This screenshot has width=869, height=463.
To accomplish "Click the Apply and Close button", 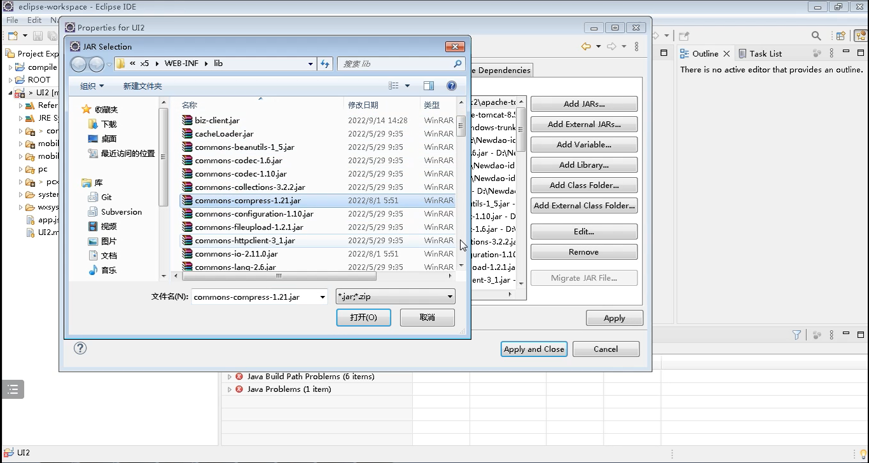I will pos(534,349).
